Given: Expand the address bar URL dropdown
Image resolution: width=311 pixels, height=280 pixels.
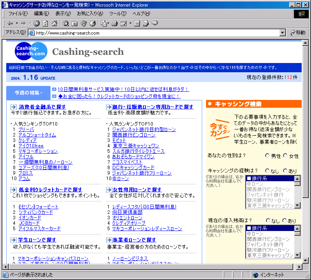Looking at the screenshot, I should [x=283, y=33].
